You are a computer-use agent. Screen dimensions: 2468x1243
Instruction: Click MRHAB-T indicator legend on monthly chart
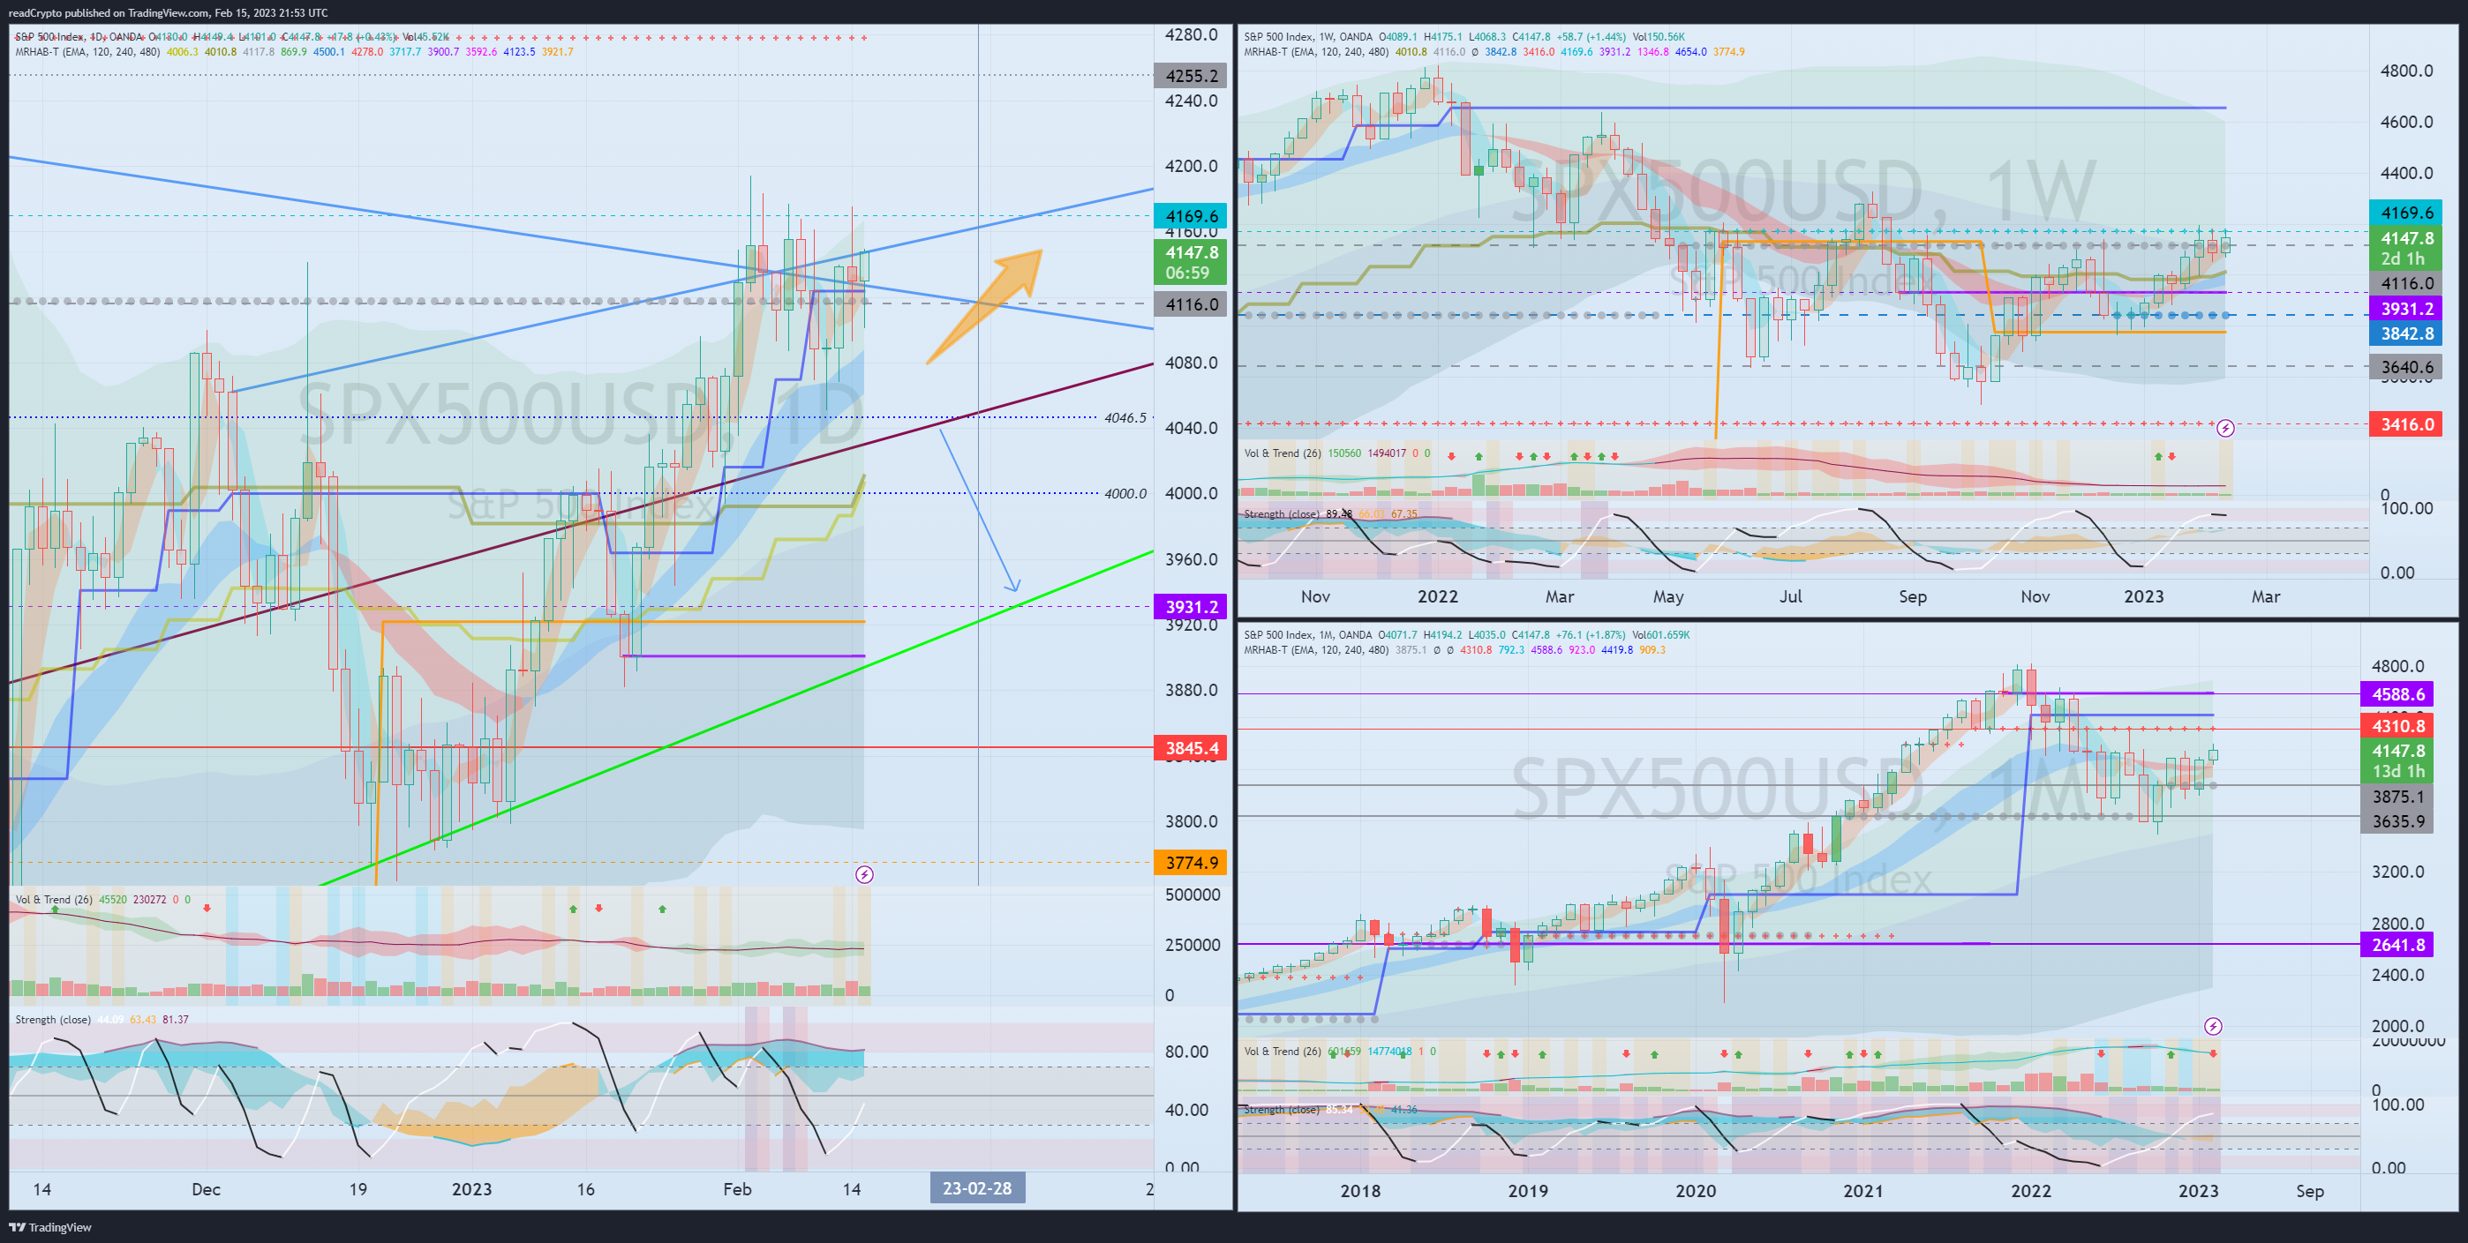click(x=1316, y=650)
